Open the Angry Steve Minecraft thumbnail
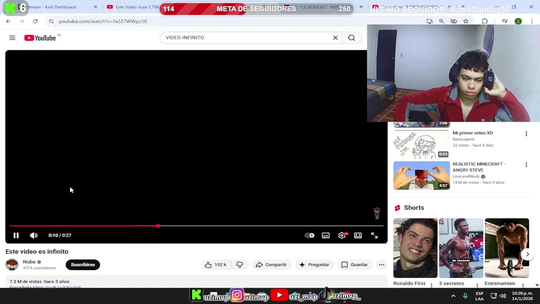This screenshot has width=540, height=304. pos(421,175)
